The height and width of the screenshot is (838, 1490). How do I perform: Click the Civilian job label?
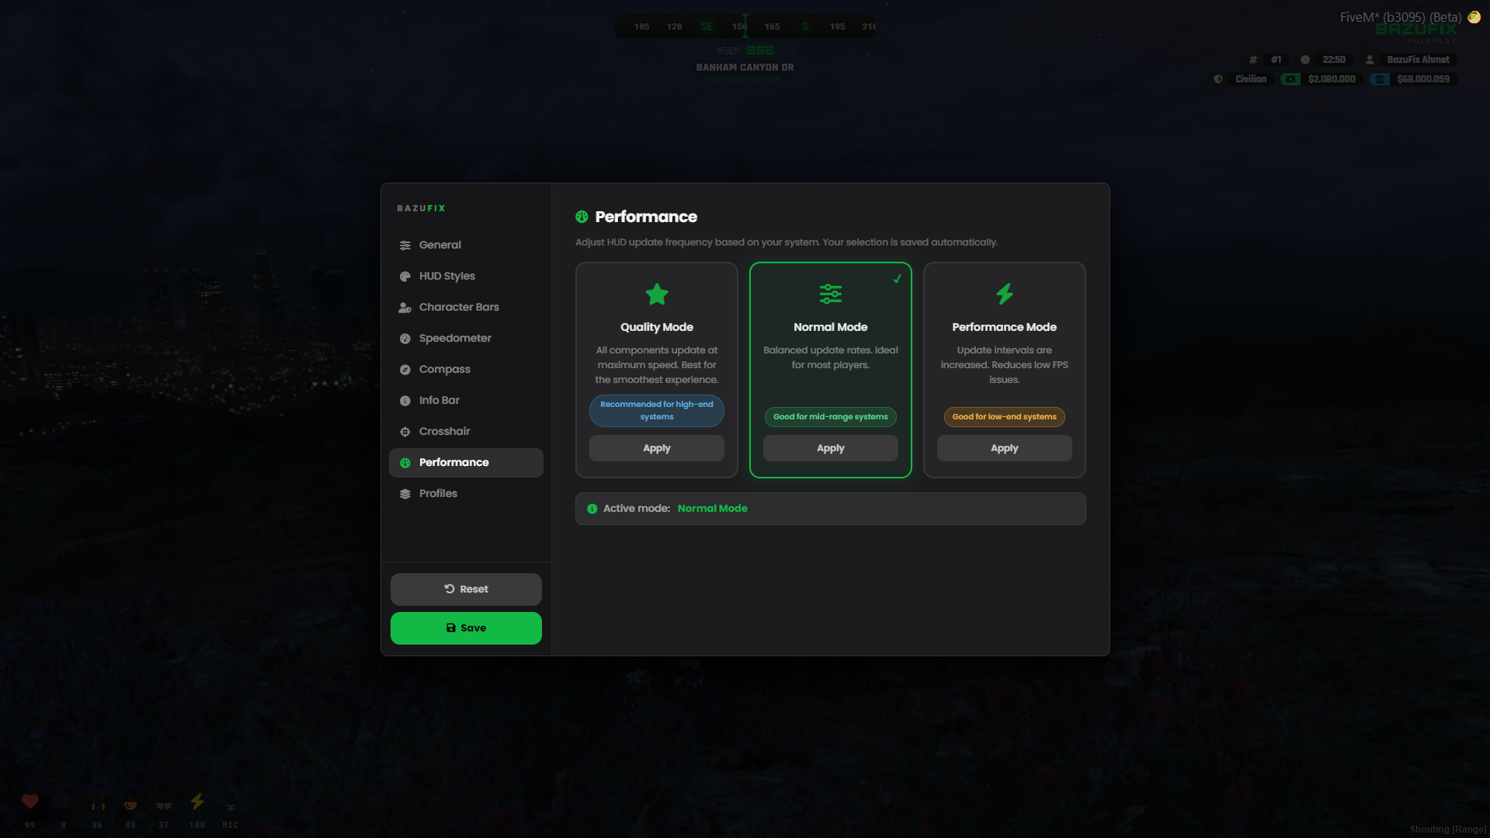pyautogui.click(x=1251, y=79)
